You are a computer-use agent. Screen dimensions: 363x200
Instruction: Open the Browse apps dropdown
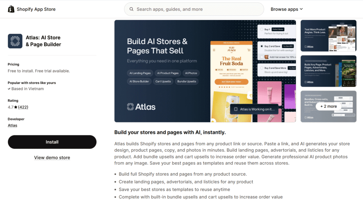point(286,9)
